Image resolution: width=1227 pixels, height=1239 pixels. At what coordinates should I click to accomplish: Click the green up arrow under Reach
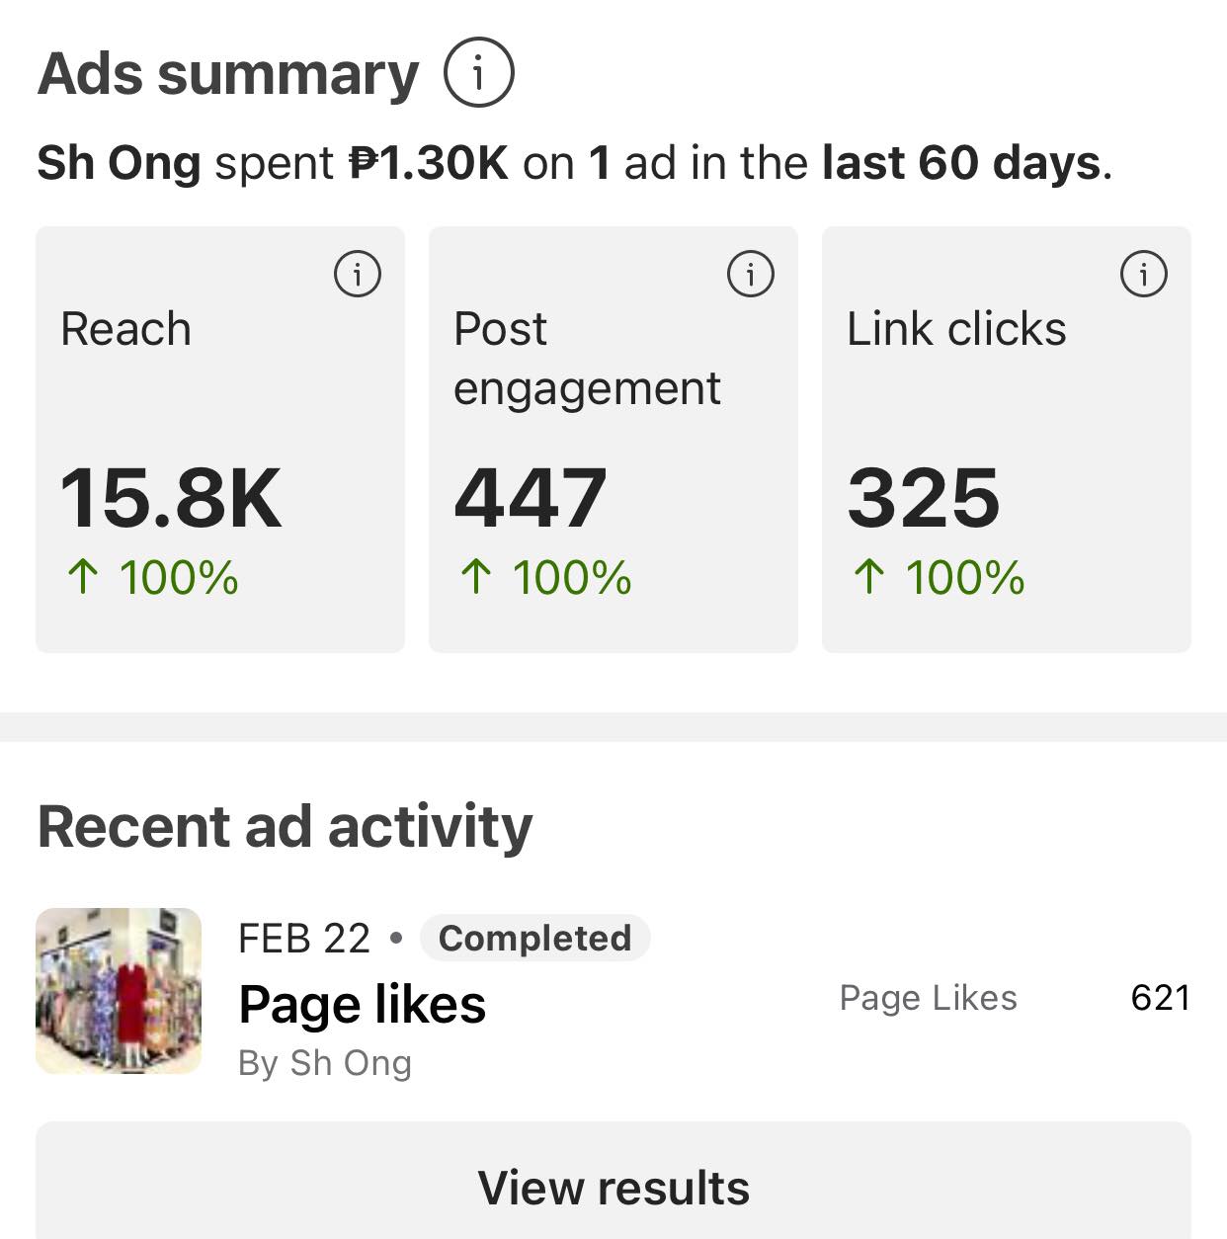click(x=83, y=577)
